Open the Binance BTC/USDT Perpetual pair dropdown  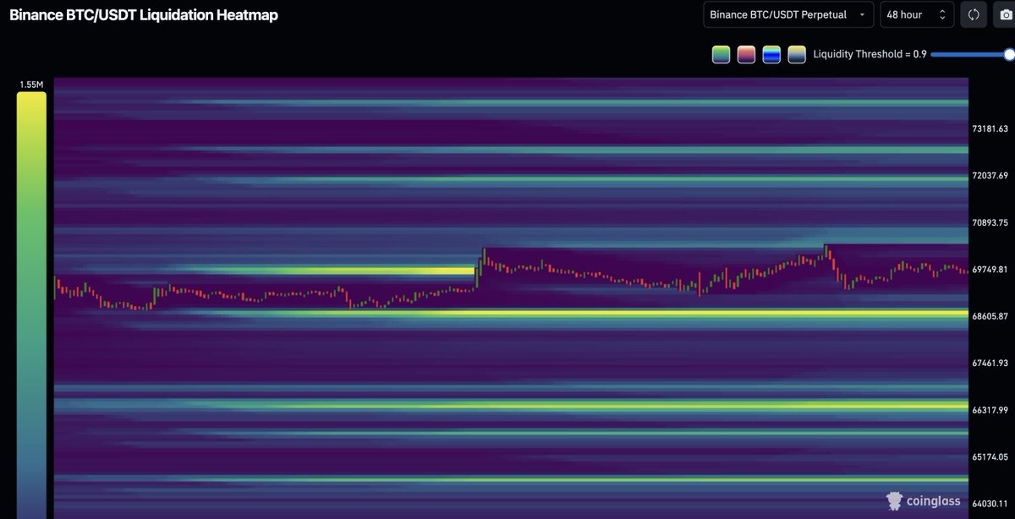pos(788,14)
